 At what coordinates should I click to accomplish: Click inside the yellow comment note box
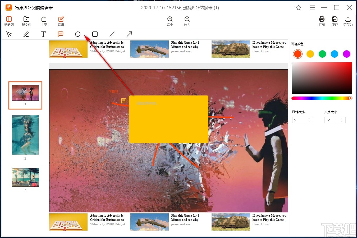click(x=169, y=119)
